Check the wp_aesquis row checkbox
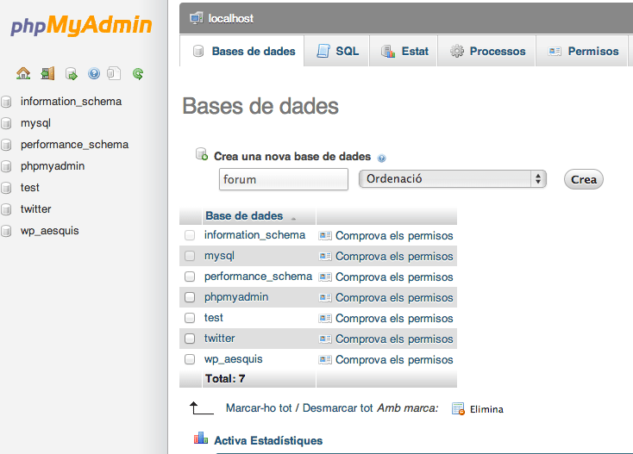The width and height of the screenshot is (633, 454). [x=190, y=359]
